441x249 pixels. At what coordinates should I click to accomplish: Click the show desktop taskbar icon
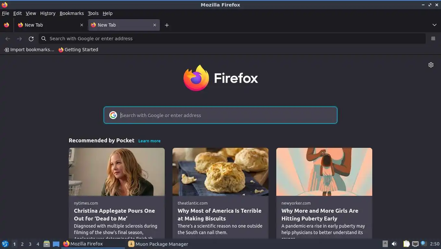pyautogui.click(x=56, y=244)
